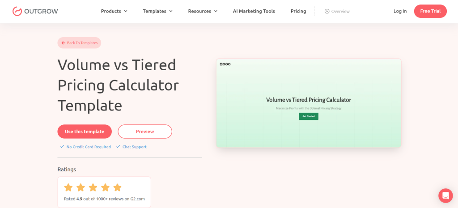
Task: Click the Overview play icon
Action: [327, 11]
